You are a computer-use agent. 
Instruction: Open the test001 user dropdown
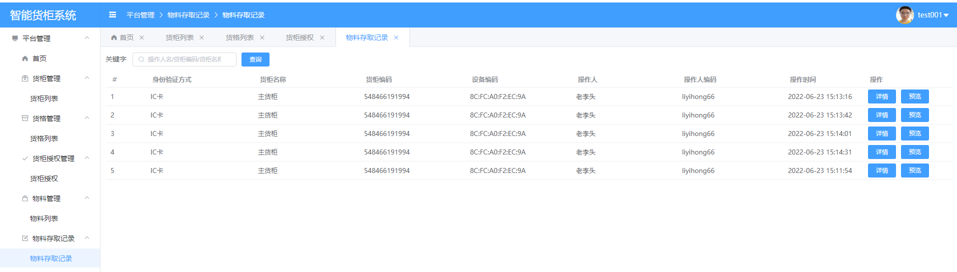coord(933,15)
